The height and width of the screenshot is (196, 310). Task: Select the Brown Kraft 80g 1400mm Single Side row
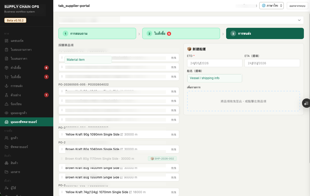click(119, 168)
